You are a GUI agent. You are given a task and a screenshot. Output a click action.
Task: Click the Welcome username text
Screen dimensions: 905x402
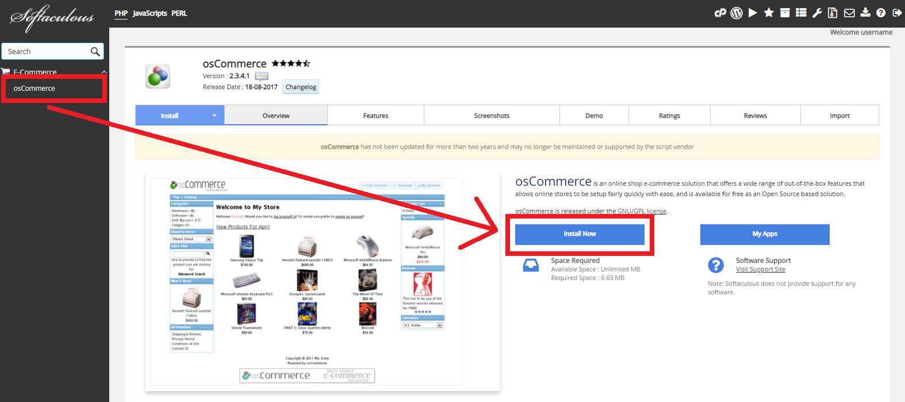(861, 32)
